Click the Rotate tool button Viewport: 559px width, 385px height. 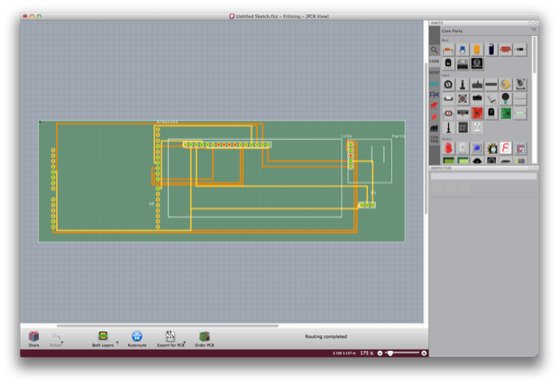tap(56, 339)
